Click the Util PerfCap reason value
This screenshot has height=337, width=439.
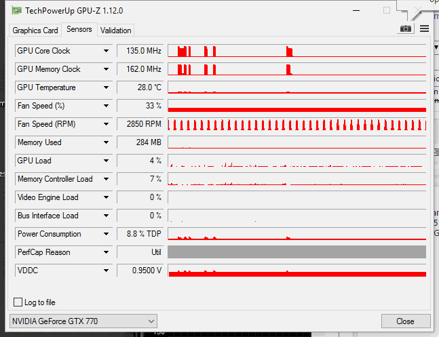click(140, 252)
